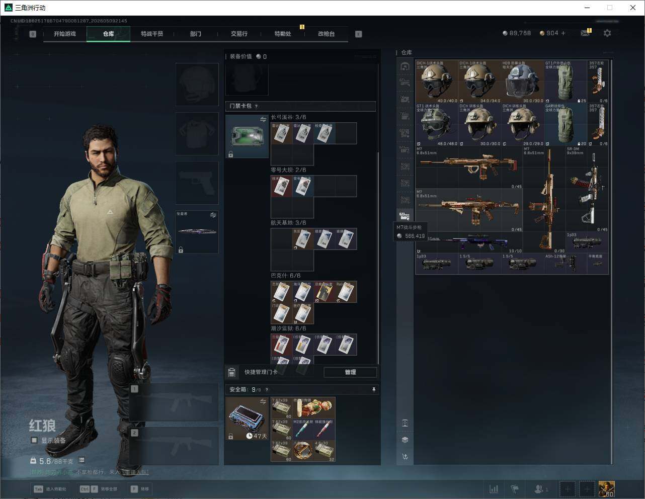Swap the safe box with swap icon
Viewport: 645px width, 499px height.
point(263,401)
